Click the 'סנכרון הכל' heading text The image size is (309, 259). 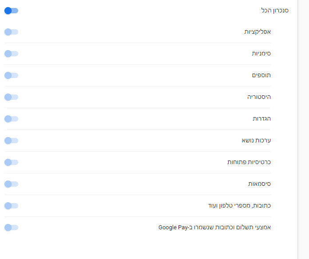pos(274,10)
